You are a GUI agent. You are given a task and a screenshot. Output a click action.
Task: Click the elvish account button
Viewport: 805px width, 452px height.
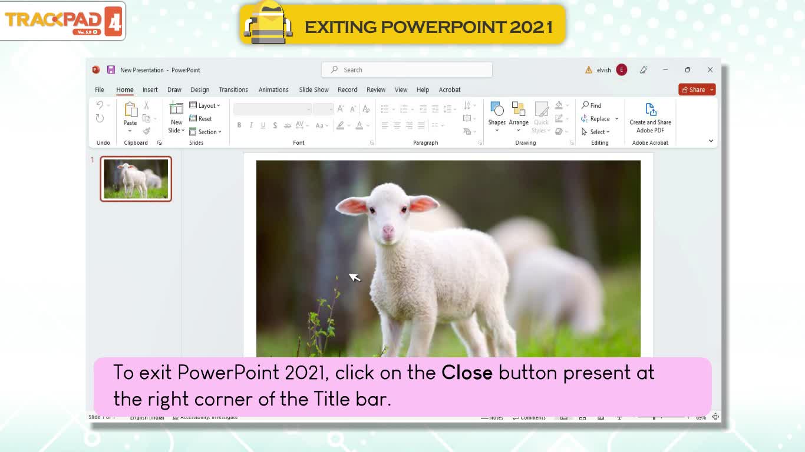(x=612, y=69)
